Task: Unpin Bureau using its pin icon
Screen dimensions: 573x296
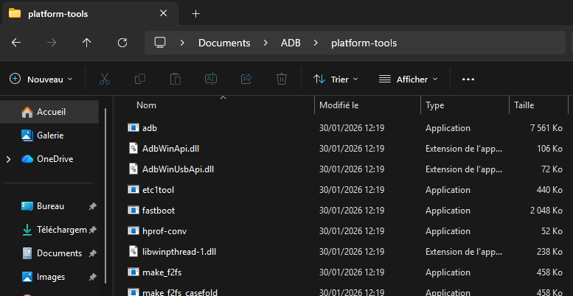Action: coord(92,207)
